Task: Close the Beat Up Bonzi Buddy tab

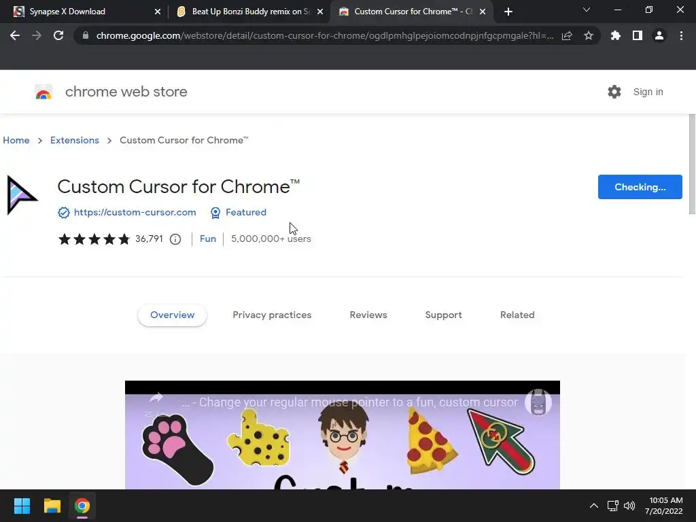Action: coord(320,12)
